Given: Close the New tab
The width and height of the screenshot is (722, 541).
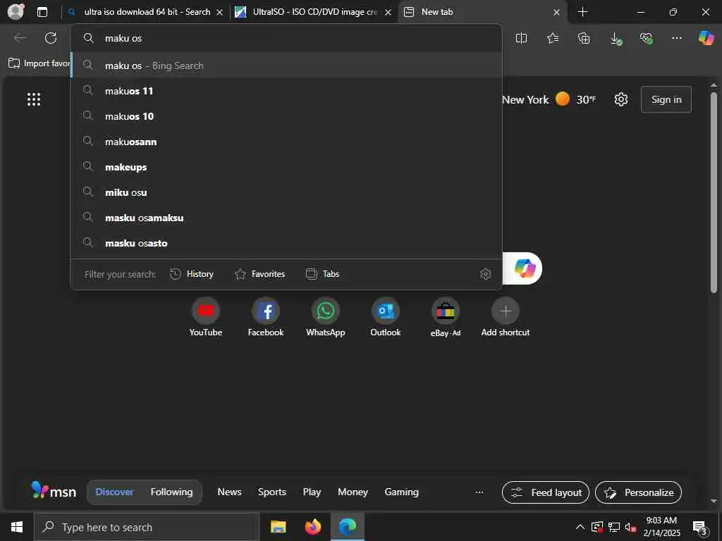Looking at the screenshot, I should click(556, 13).
